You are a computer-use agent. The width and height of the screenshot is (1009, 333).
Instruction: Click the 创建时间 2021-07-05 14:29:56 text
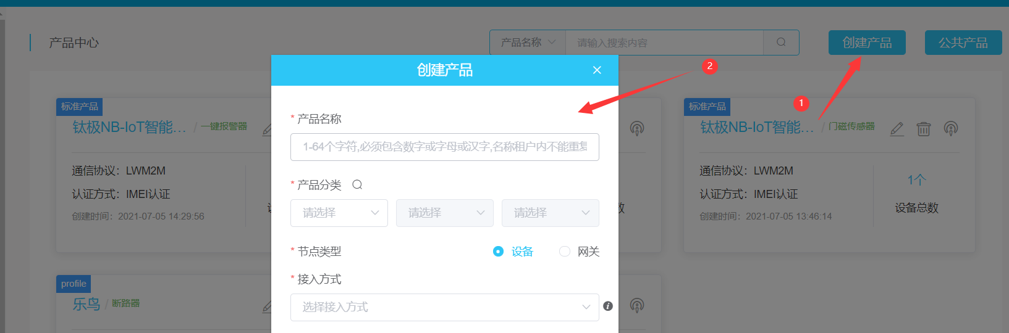click(x=138, y=216)
